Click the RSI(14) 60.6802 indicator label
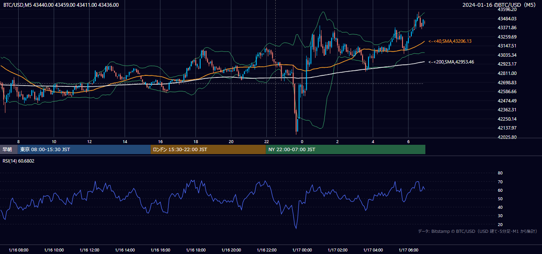 pyautogui.click(x=19, y=161)
